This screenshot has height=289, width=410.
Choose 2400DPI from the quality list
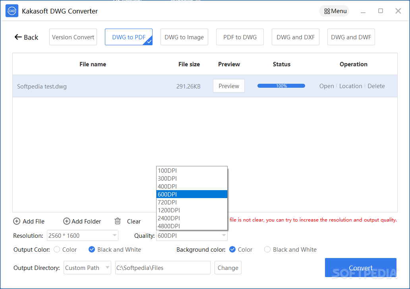[192, 218]
